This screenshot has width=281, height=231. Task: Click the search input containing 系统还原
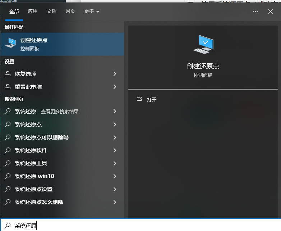pyautogui.click(x=140, y=225)
